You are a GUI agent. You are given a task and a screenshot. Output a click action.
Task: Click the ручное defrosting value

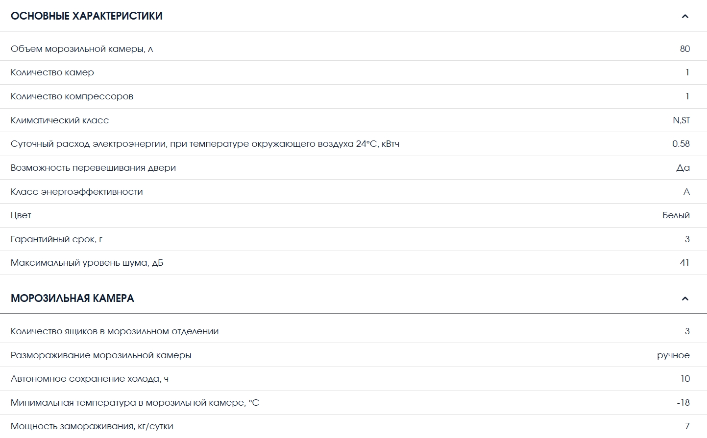[673, 355]
